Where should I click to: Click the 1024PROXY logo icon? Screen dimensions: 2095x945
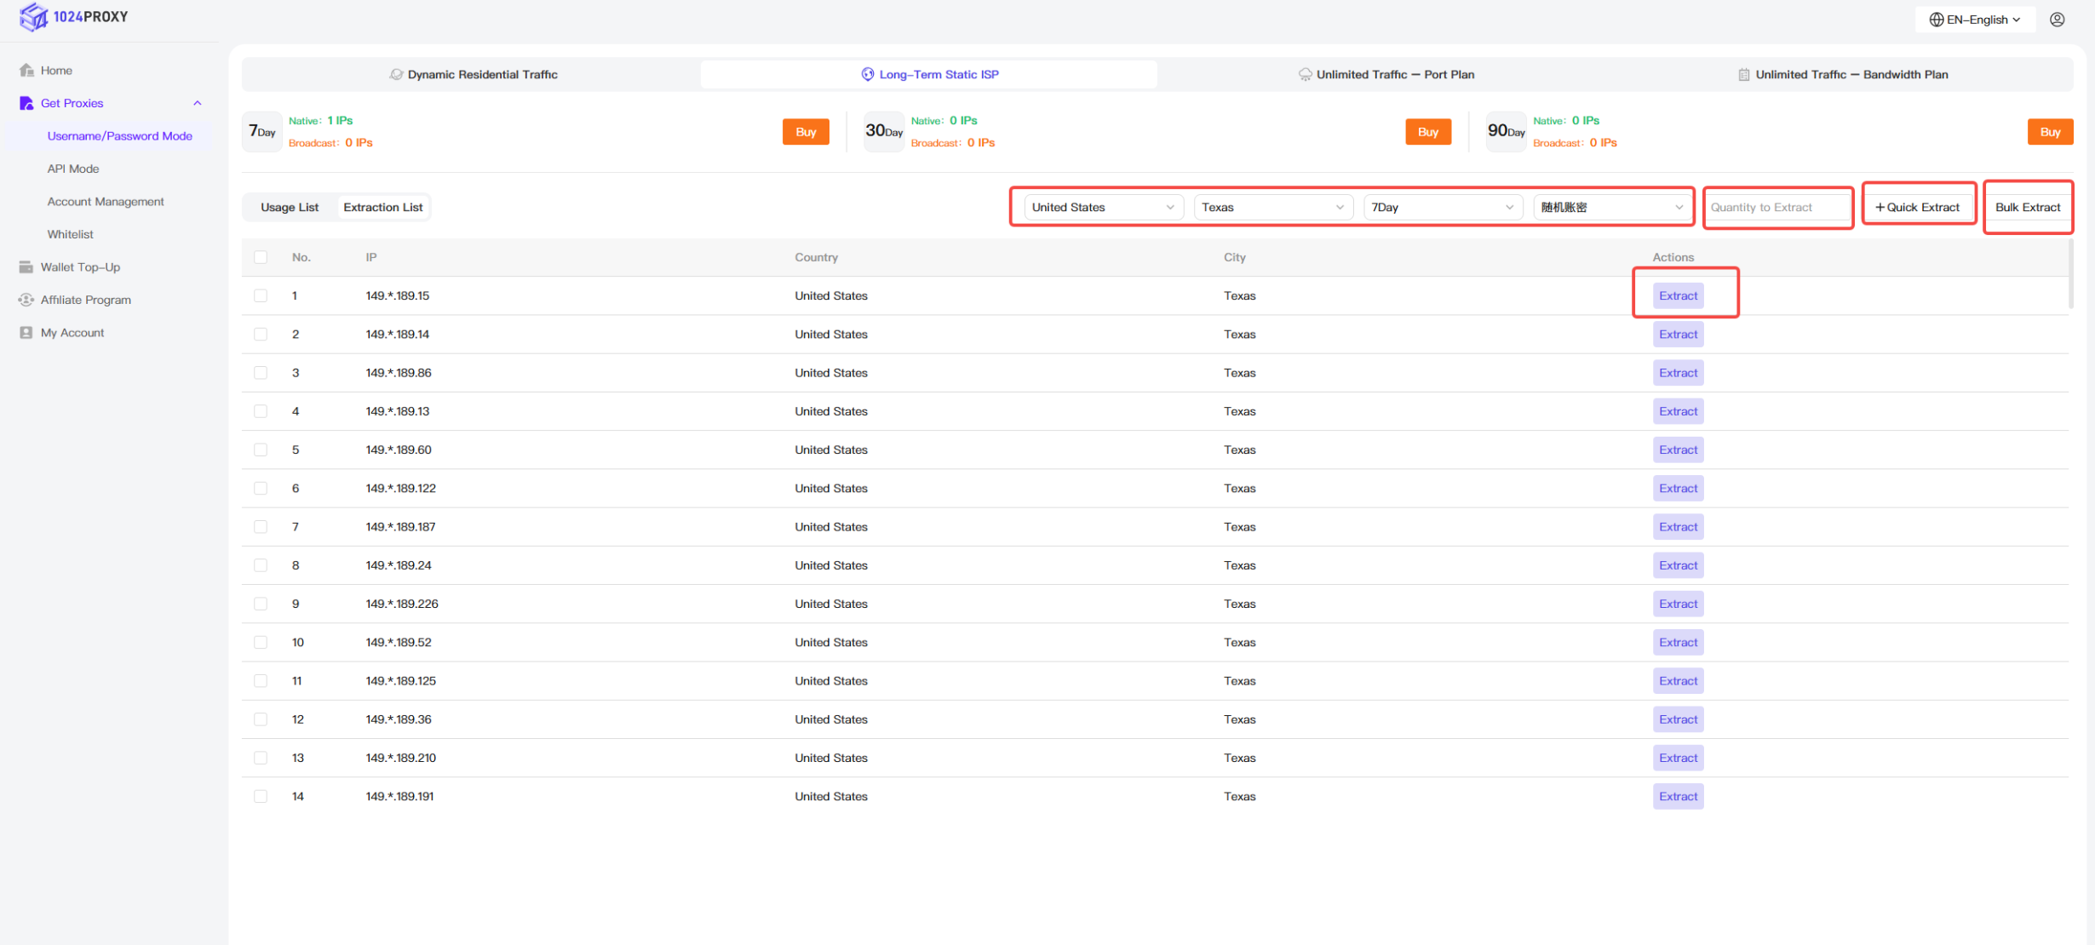click(x=33, y=16)
